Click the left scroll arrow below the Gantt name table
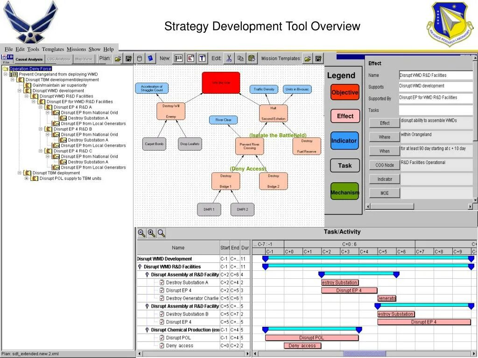 click(x=139, y=354)
